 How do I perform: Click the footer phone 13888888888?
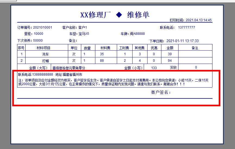[43, 74]
